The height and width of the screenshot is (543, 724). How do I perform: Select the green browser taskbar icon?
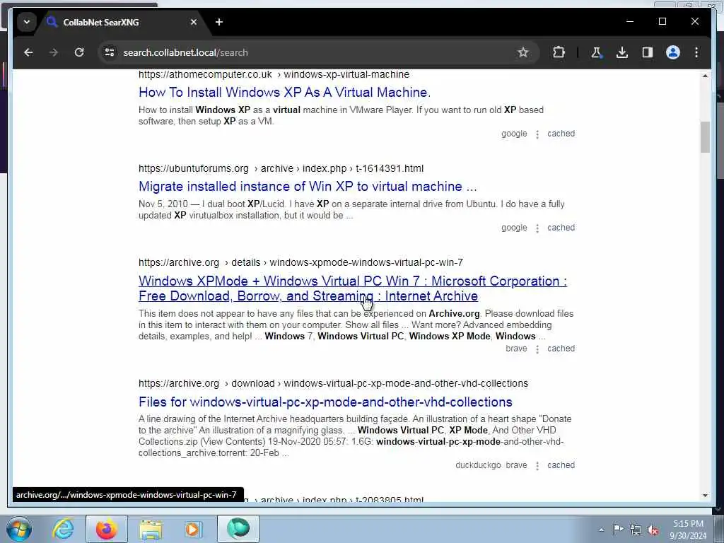(x=238, y=529)
